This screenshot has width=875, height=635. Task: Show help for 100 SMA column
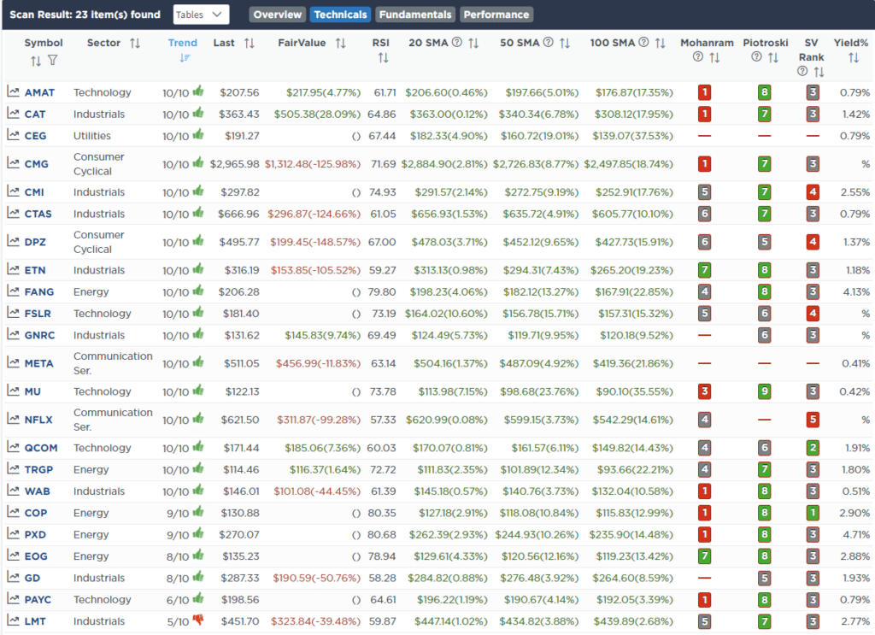click(643, 42)
